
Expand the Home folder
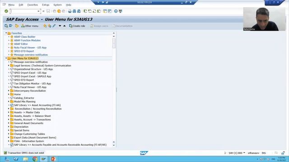(9, 94)
